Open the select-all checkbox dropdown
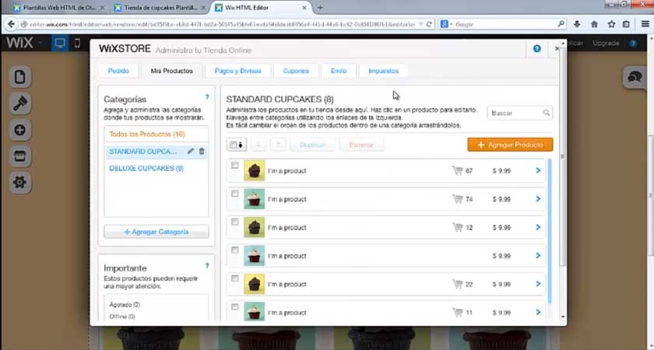 tap(237, 145)
